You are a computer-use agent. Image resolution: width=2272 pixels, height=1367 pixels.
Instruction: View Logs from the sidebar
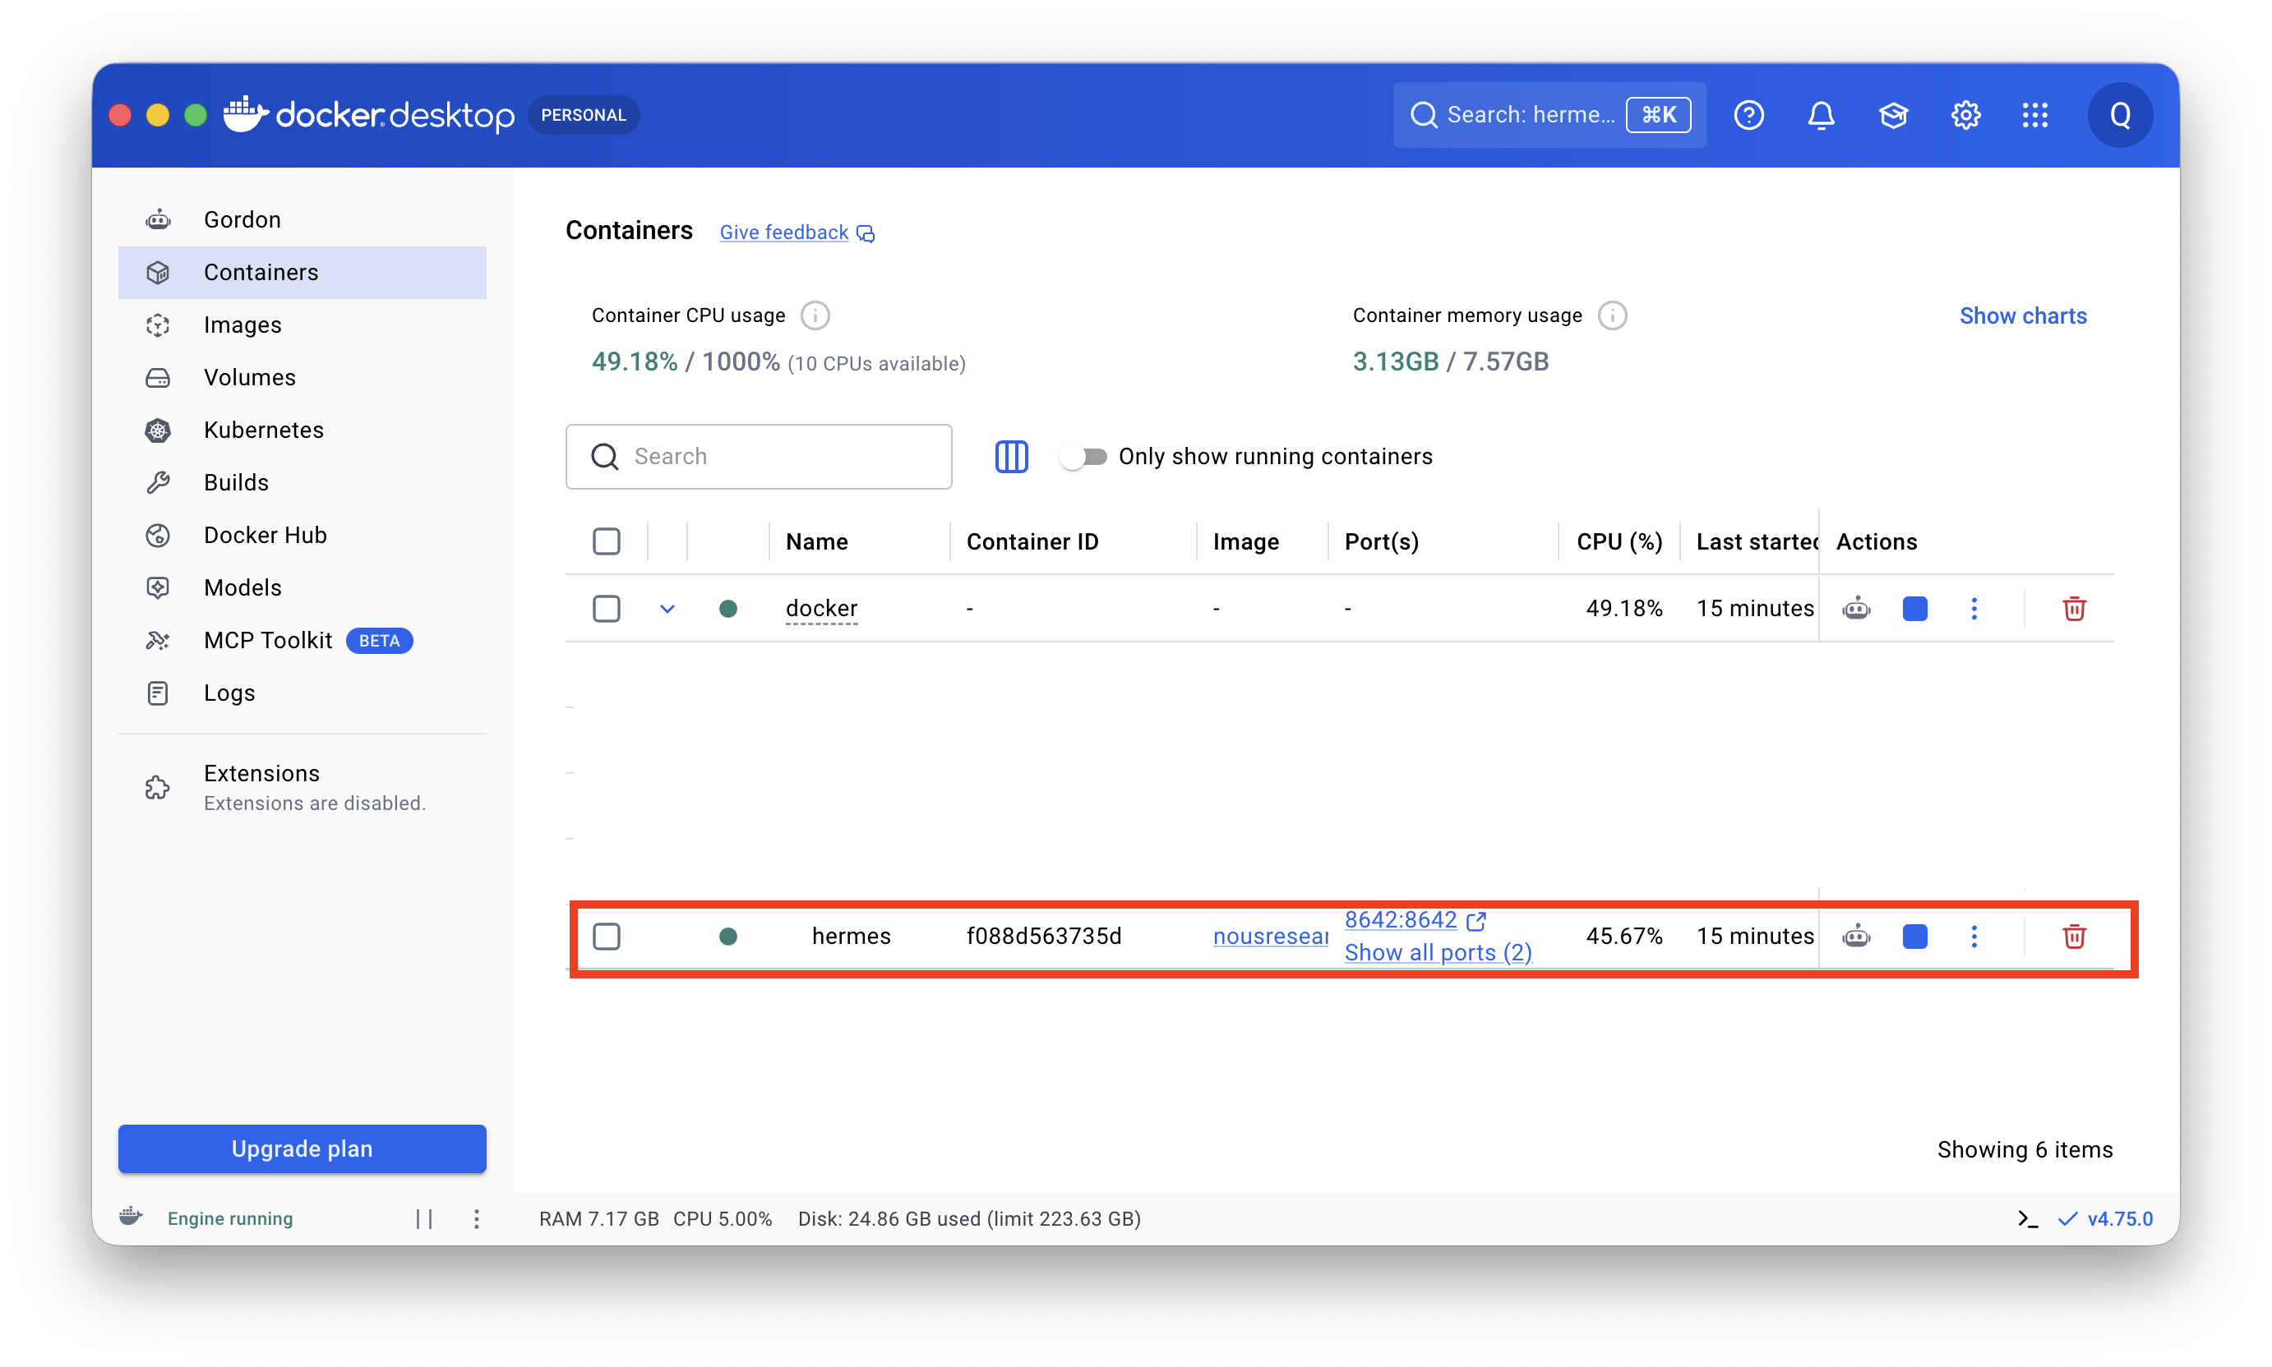[302, 692]
